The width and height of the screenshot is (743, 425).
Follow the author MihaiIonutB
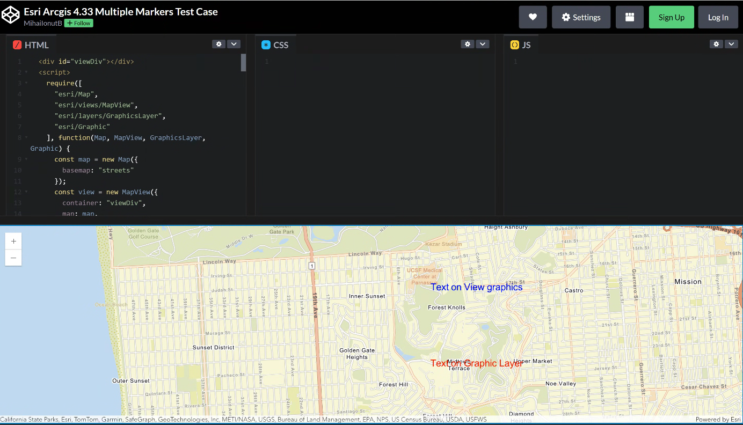pos(79,23)
